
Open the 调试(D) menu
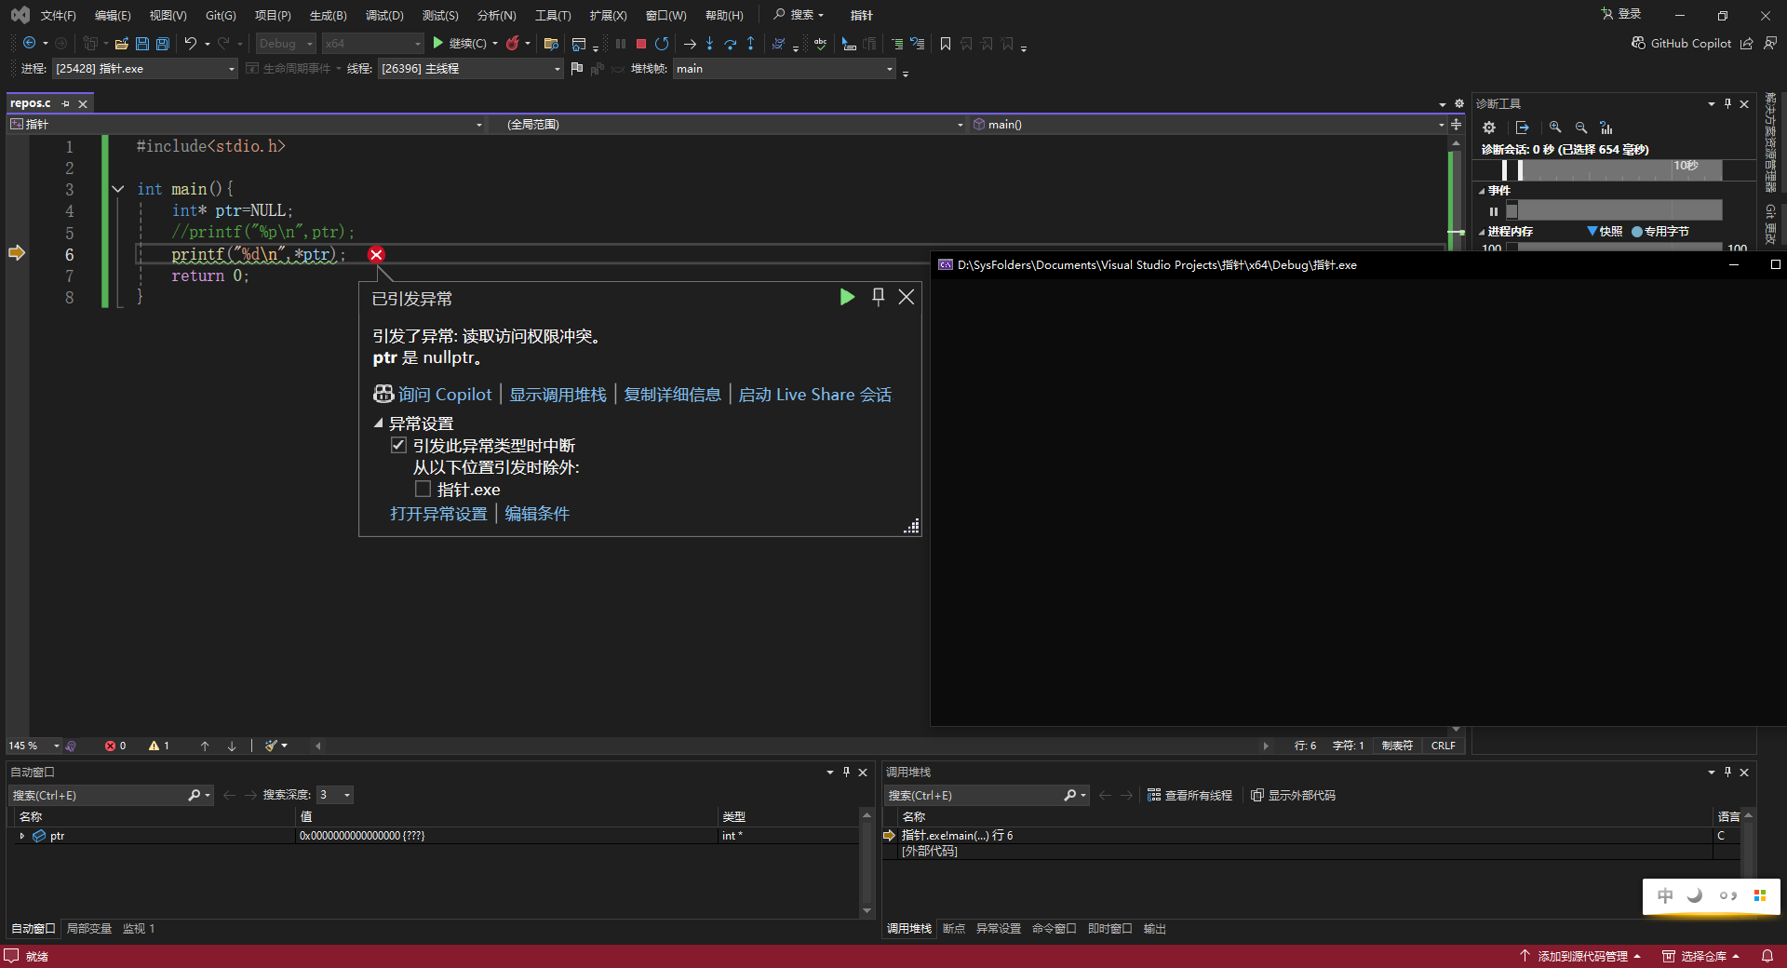click(383, 16)
